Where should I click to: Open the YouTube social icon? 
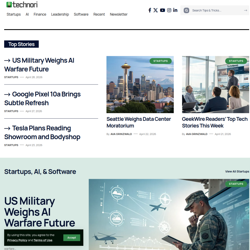click(x=162, y=10)
